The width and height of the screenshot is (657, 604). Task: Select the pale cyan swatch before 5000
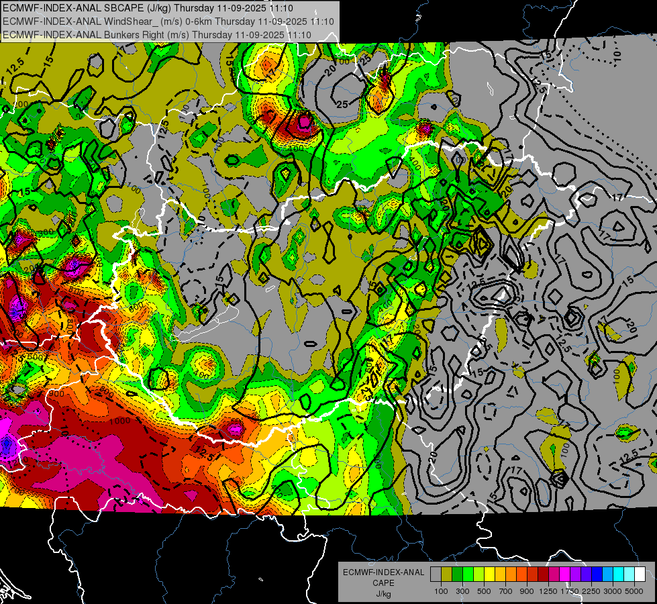tap(629, 574)
